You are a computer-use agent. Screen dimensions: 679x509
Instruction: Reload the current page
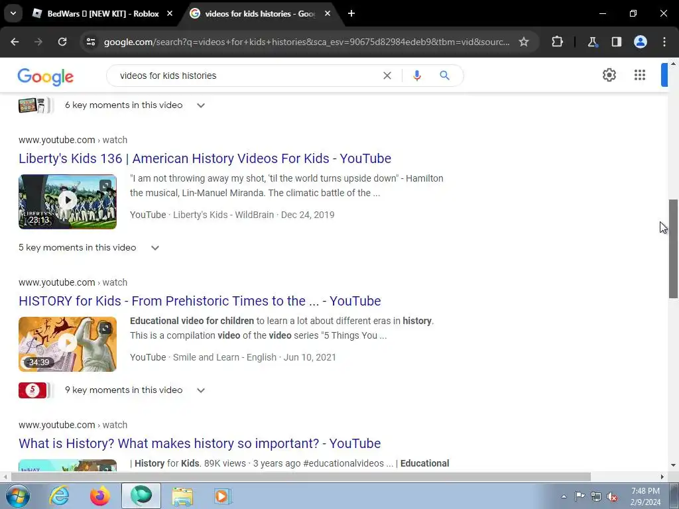(62, 42)
